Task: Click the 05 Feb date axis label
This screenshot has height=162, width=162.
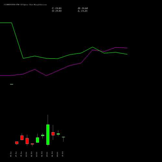Action: pyautogui.click(x=47, y=154)
